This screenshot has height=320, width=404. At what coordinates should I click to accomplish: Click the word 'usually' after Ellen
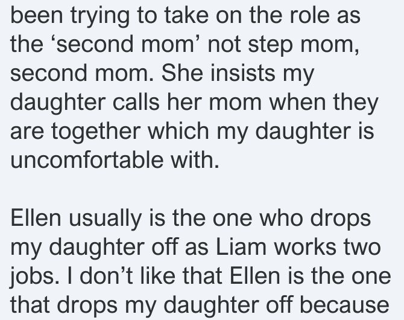pos(105,220)
